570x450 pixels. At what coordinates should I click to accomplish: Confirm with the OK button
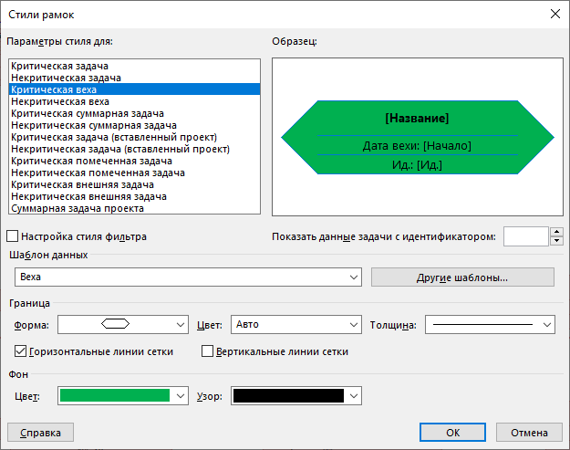[452, 433]
